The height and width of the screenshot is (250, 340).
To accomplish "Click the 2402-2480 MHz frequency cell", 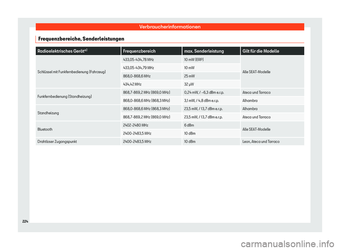I will click(136, 125).
